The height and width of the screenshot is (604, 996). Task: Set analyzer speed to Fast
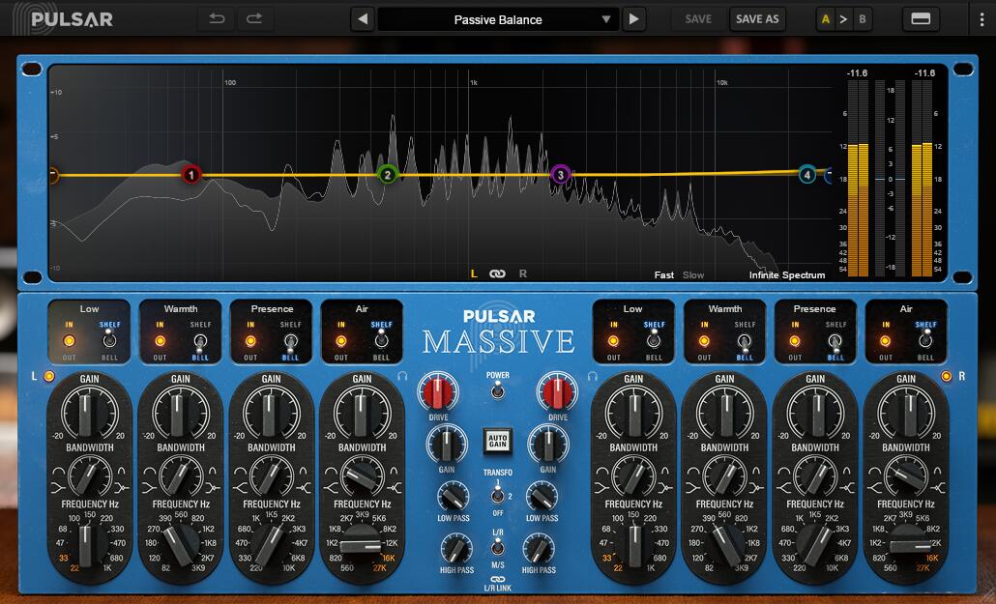[663, 275]
